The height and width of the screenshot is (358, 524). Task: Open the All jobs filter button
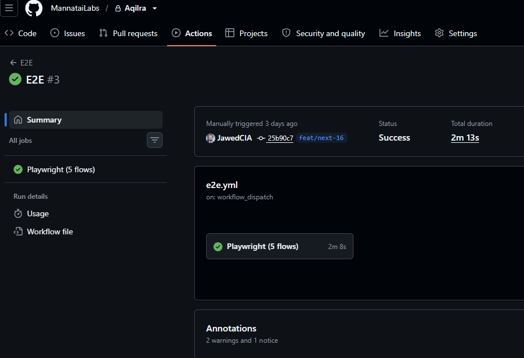(154, 140)
